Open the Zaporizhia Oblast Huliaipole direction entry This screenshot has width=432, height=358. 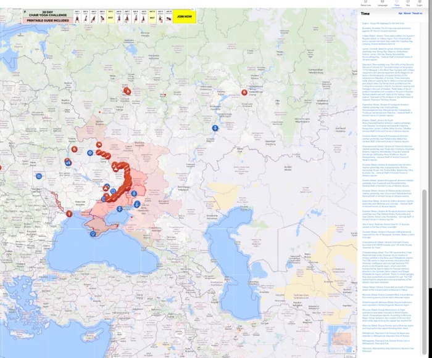(x=387, y=110)
